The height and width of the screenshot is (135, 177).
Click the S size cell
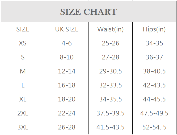(23, 57)
